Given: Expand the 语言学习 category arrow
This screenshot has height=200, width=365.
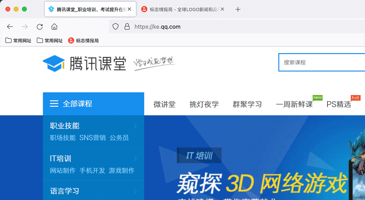Looking at the screenshot, I should click(x=135, y=191).
